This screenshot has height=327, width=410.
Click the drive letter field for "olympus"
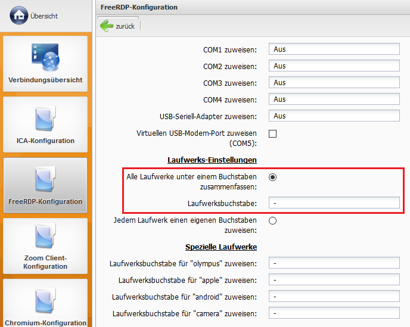pyautogui.click(x=334, y=263)
